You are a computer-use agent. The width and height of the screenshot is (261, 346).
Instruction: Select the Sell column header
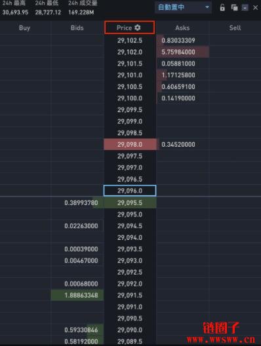(235, 28)
